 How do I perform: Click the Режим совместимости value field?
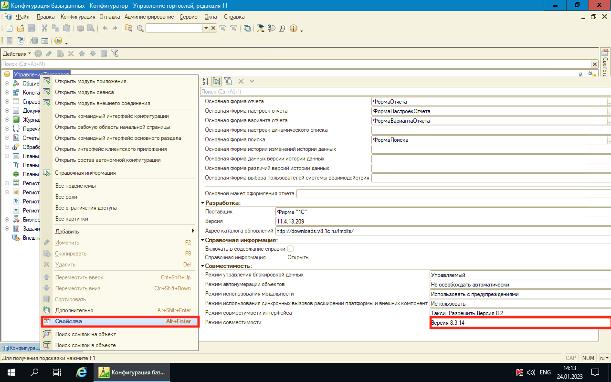520,323
